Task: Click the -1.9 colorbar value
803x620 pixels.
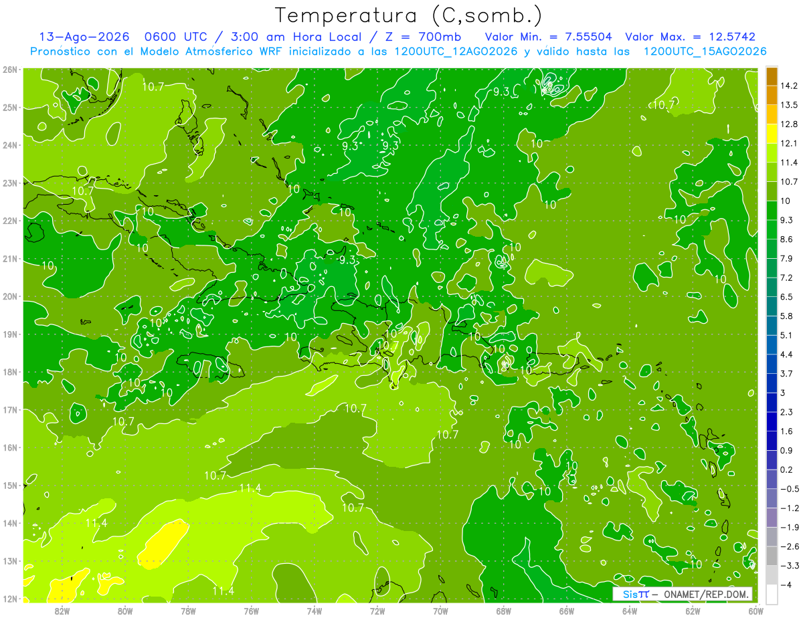Action: click(x=790, y=527)
